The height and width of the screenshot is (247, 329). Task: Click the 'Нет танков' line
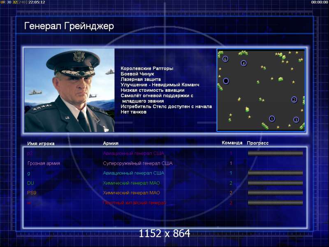(133, 112)
